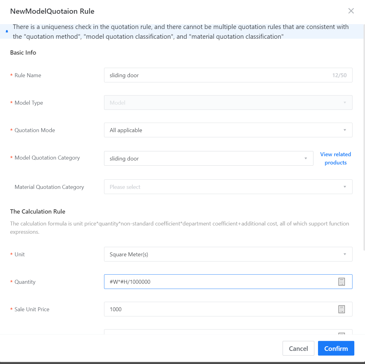Open the calculator icon in Quantity field
Image resolution: width=365 pixels, height=364 pixels.
click(342, 282)
